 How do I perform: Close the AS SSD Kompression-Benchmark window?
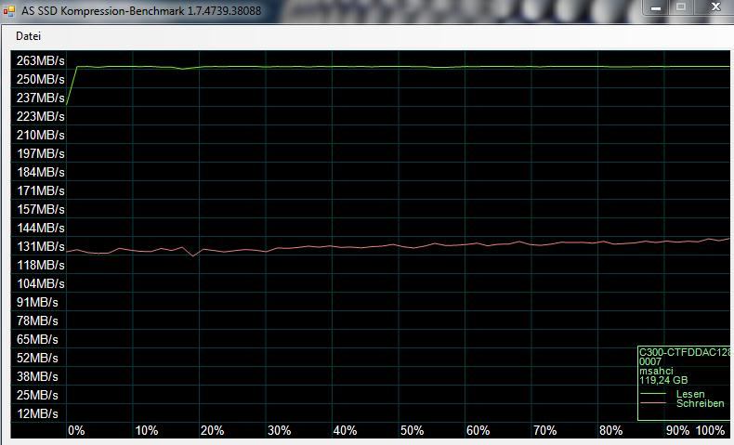click(714, 7)
